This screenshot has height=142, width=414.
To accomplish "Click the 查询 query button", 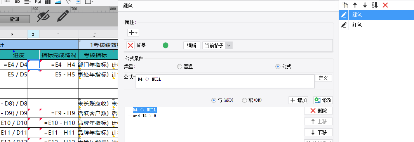I will click(14, 19).
